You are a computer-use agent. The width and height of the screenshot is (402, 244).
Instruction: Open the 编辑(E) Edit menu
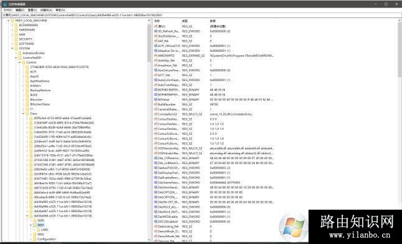pos(20,10)
